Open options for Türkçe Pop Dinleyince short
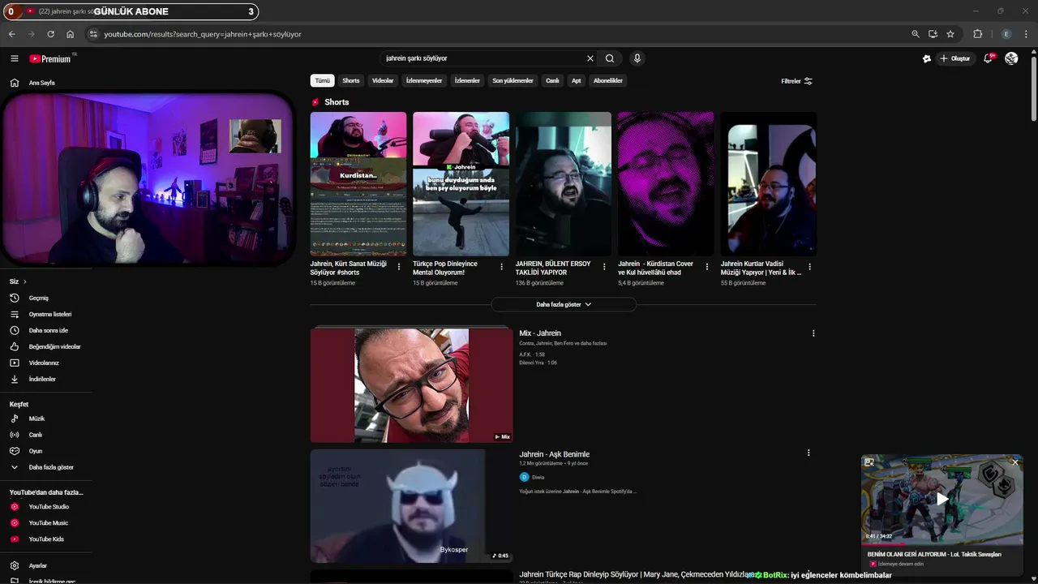 pos(501,267)
